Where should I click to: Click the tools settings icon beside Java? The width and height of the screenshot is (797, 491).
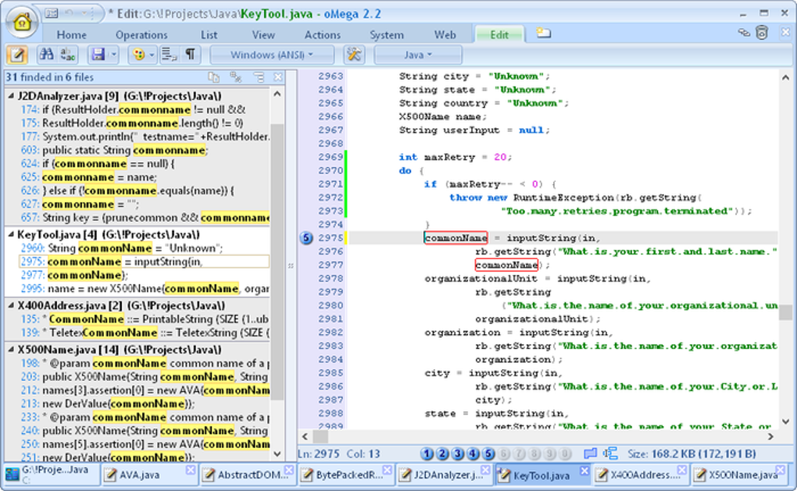click(354, 55)
